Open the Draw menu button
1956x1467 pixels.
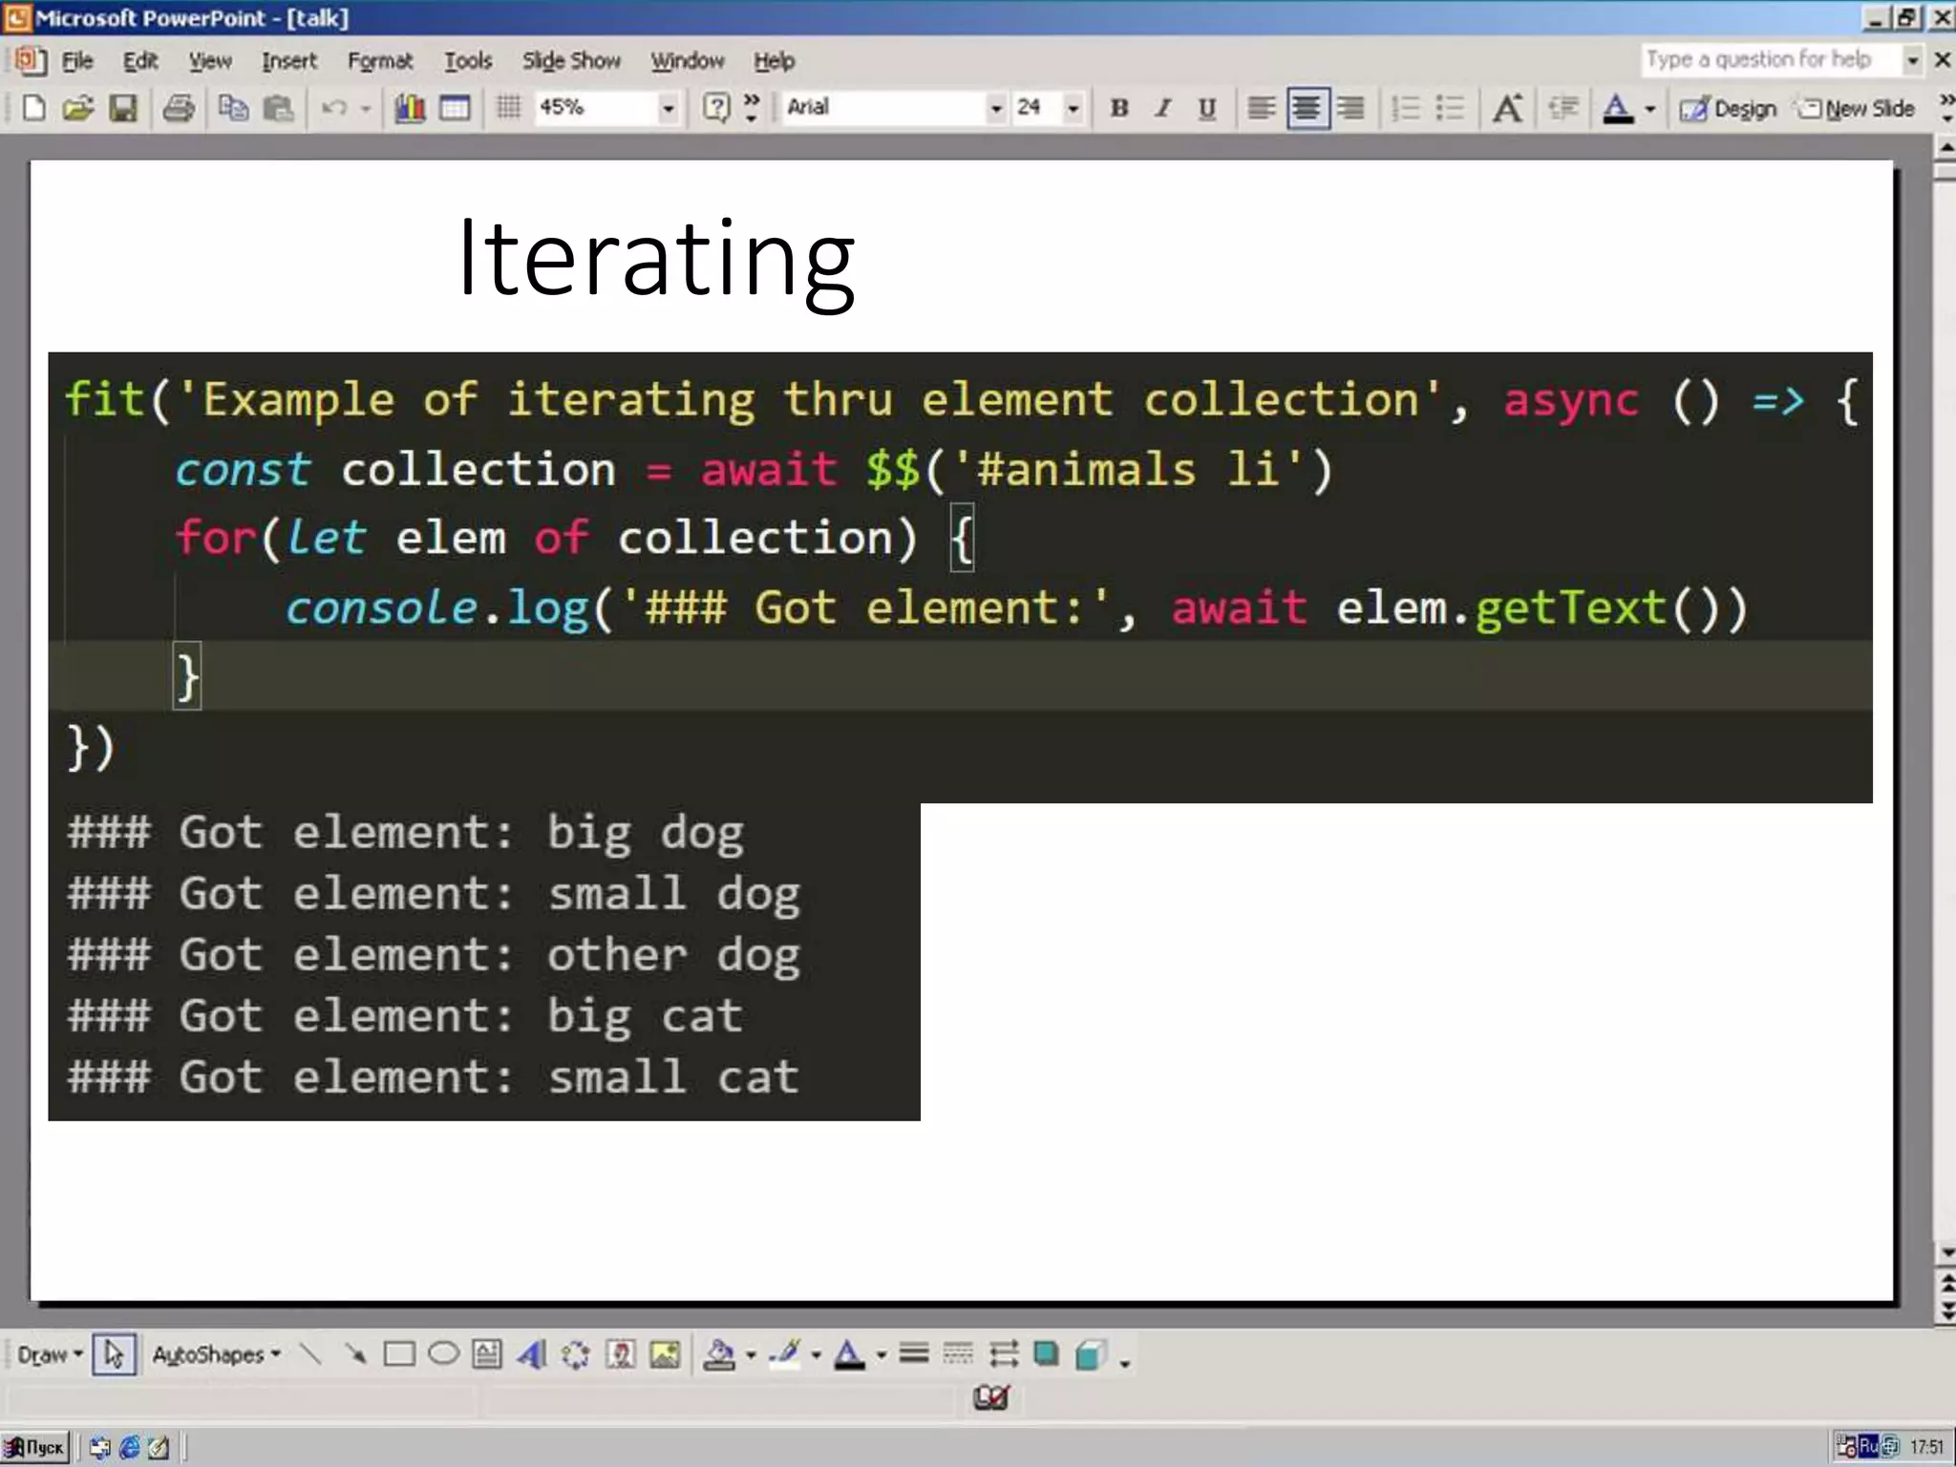50,1354
